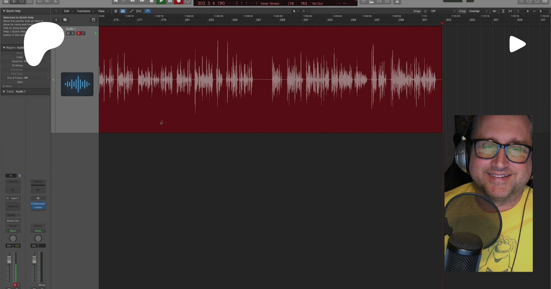551x289 pixels.
Task: Click the Duplicate Track icon
Action: (65, 20)
